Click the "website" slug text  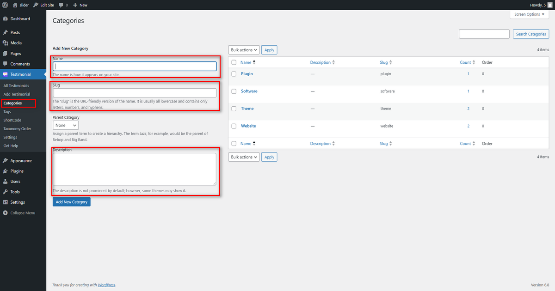[x=387, y=126]
